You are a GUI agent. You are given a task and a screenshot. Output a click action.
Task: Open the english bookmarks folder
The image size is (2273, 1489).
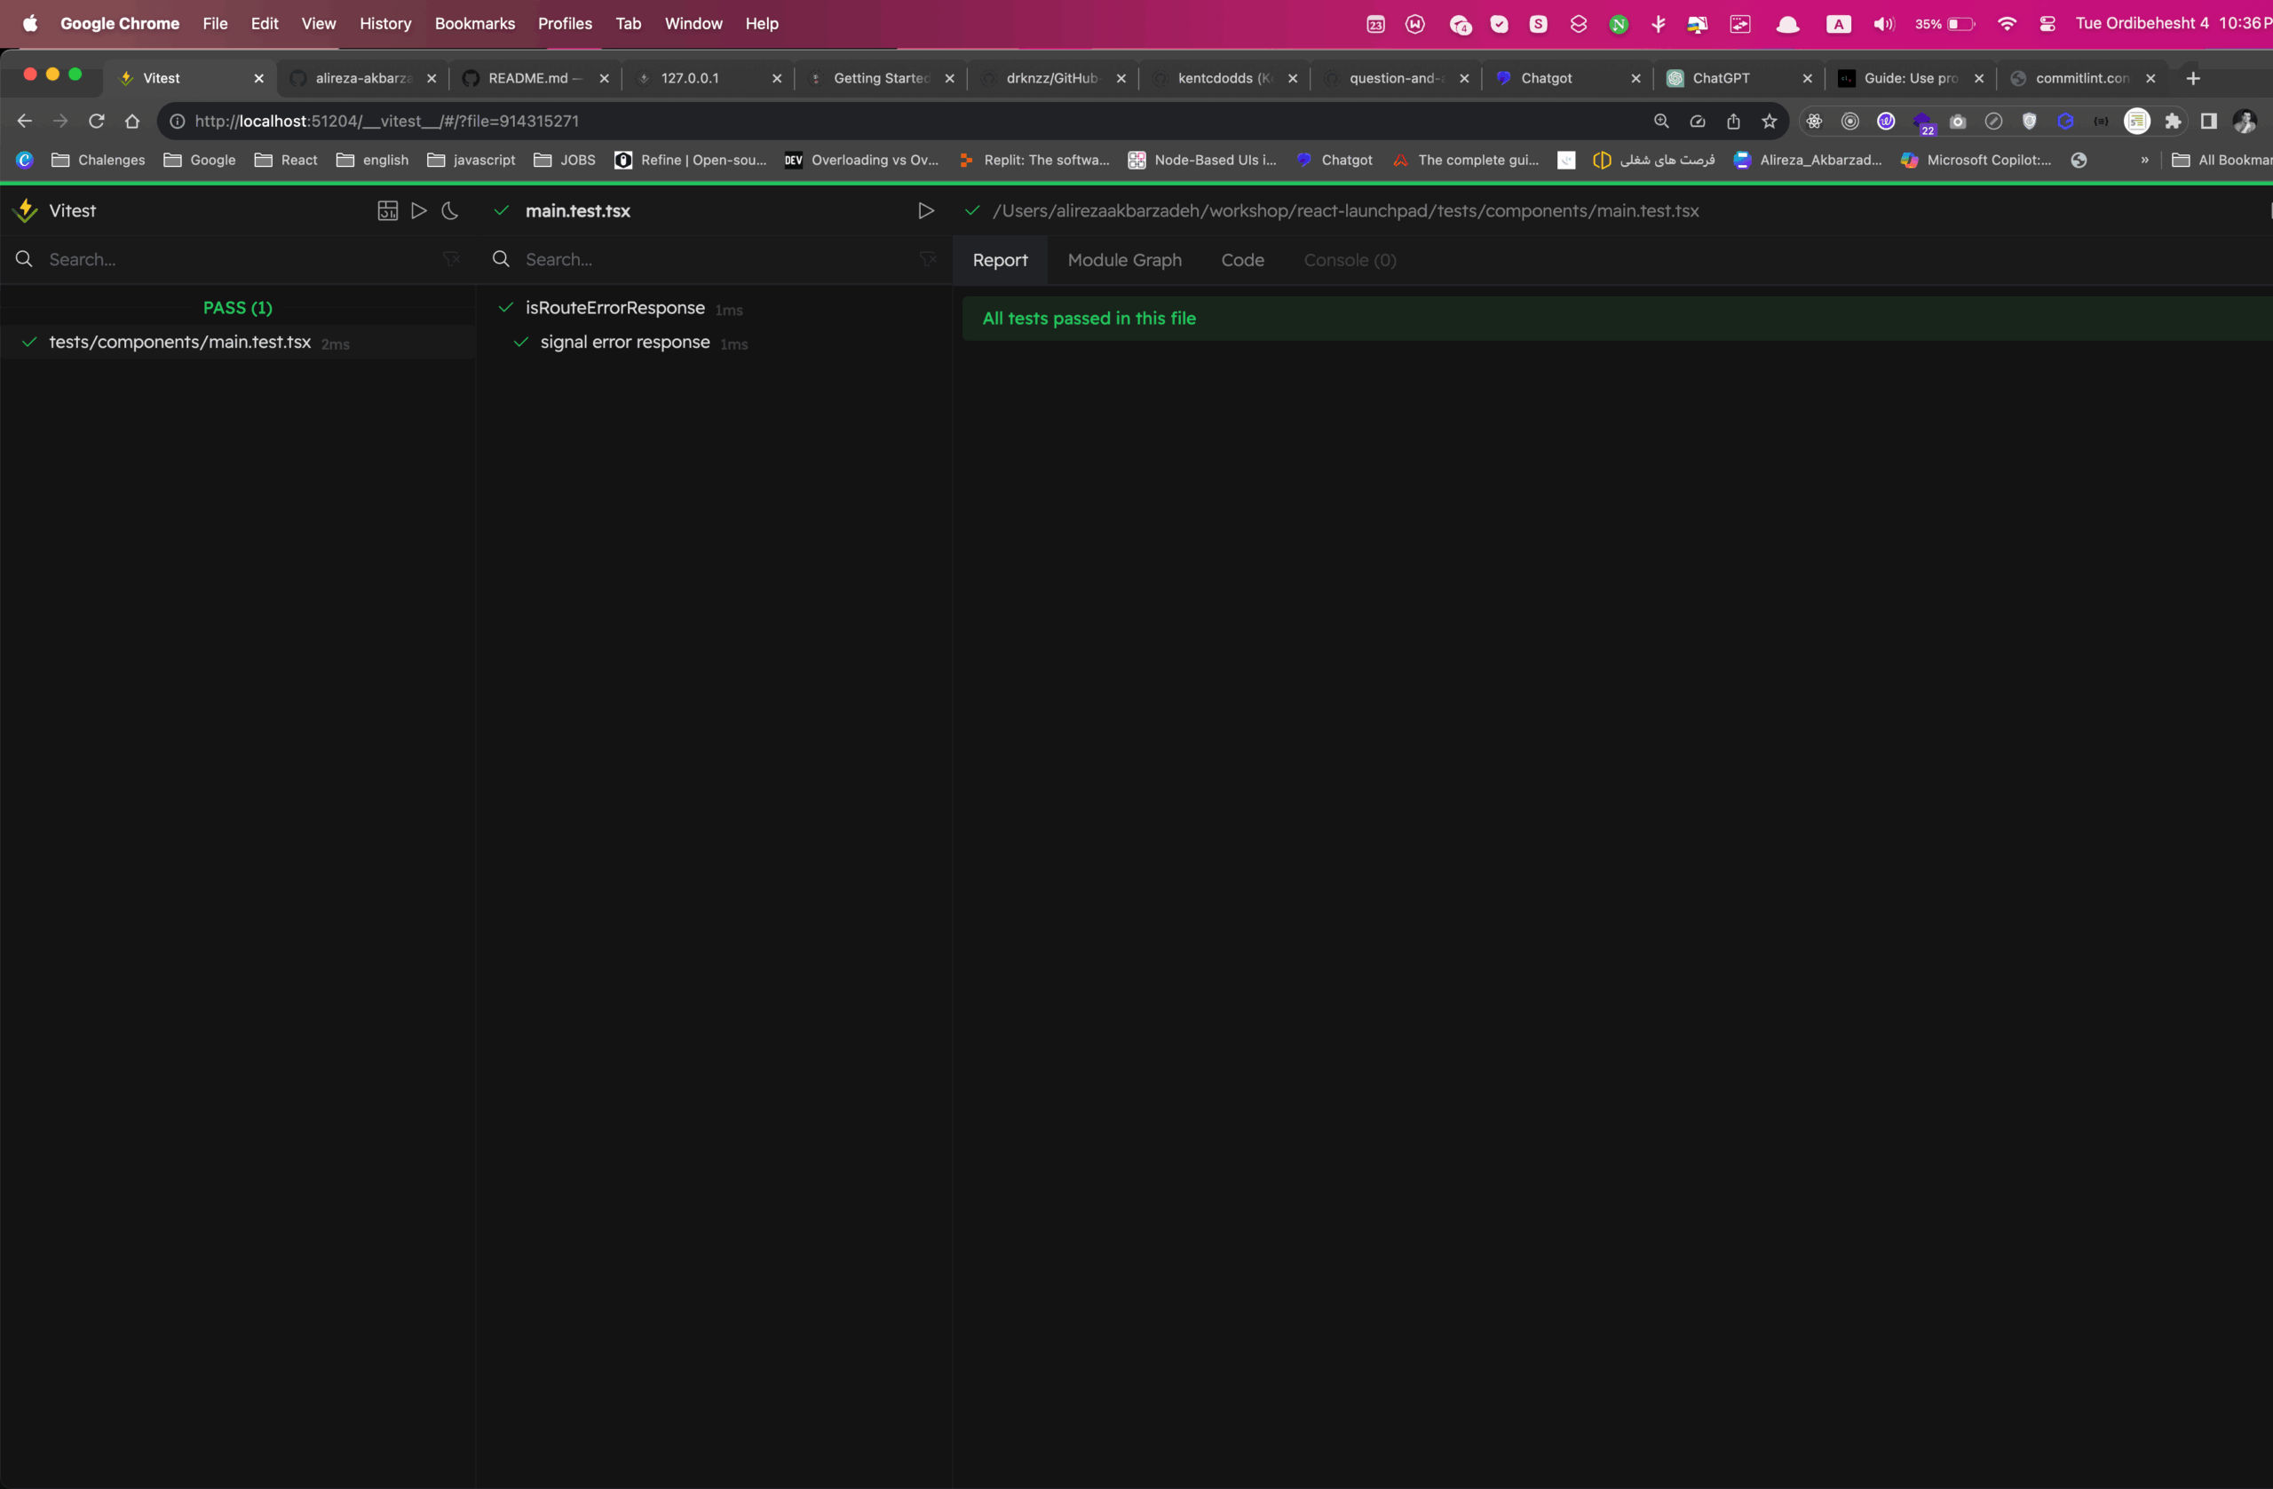(372, 161)
